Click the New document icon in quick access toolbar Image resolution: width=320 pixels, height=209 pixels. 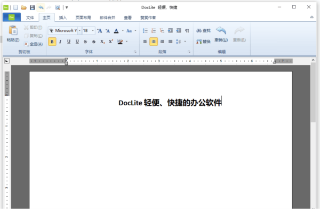click(15, 8)
